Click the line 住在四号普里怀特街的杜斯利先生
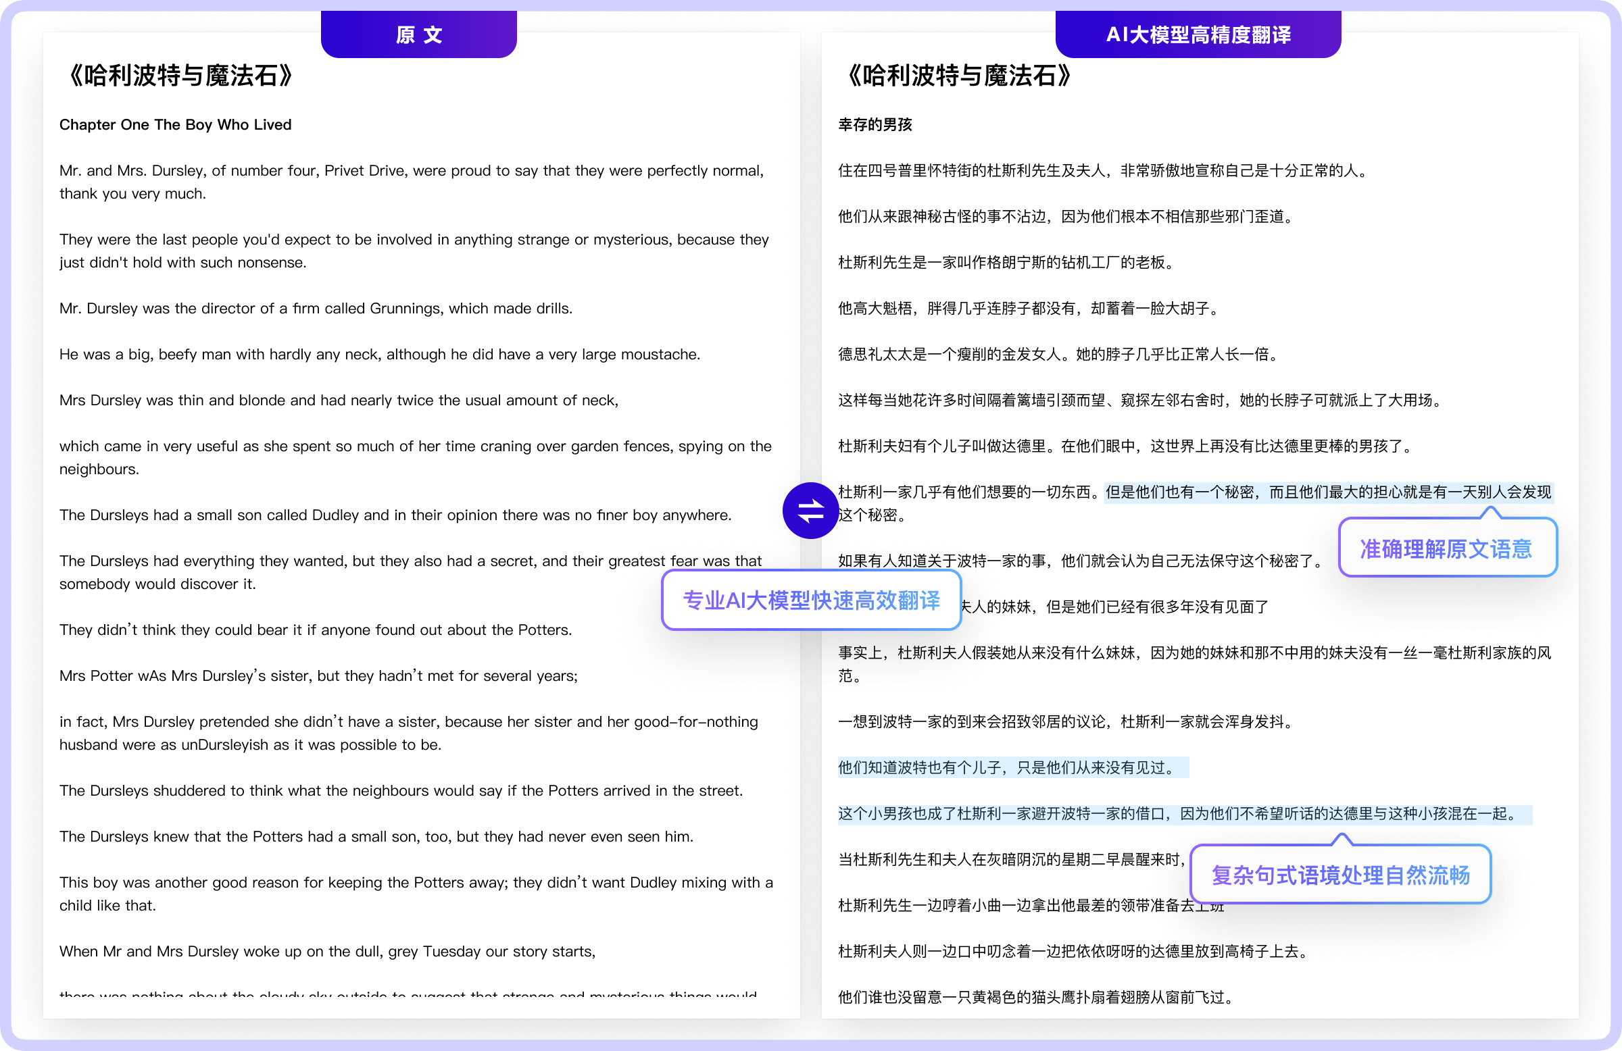Viewport: 1622px width, 1051px height. point(1103,171)
